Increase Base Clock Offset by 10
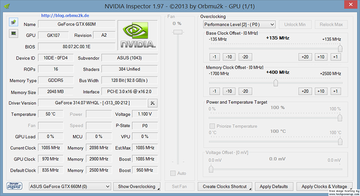360x196 pixels. (321, 57)
